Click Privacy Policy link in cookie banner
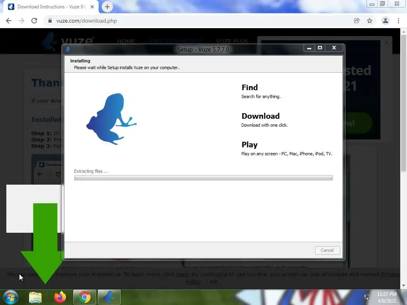407x305 pixels. pos(390,274)
